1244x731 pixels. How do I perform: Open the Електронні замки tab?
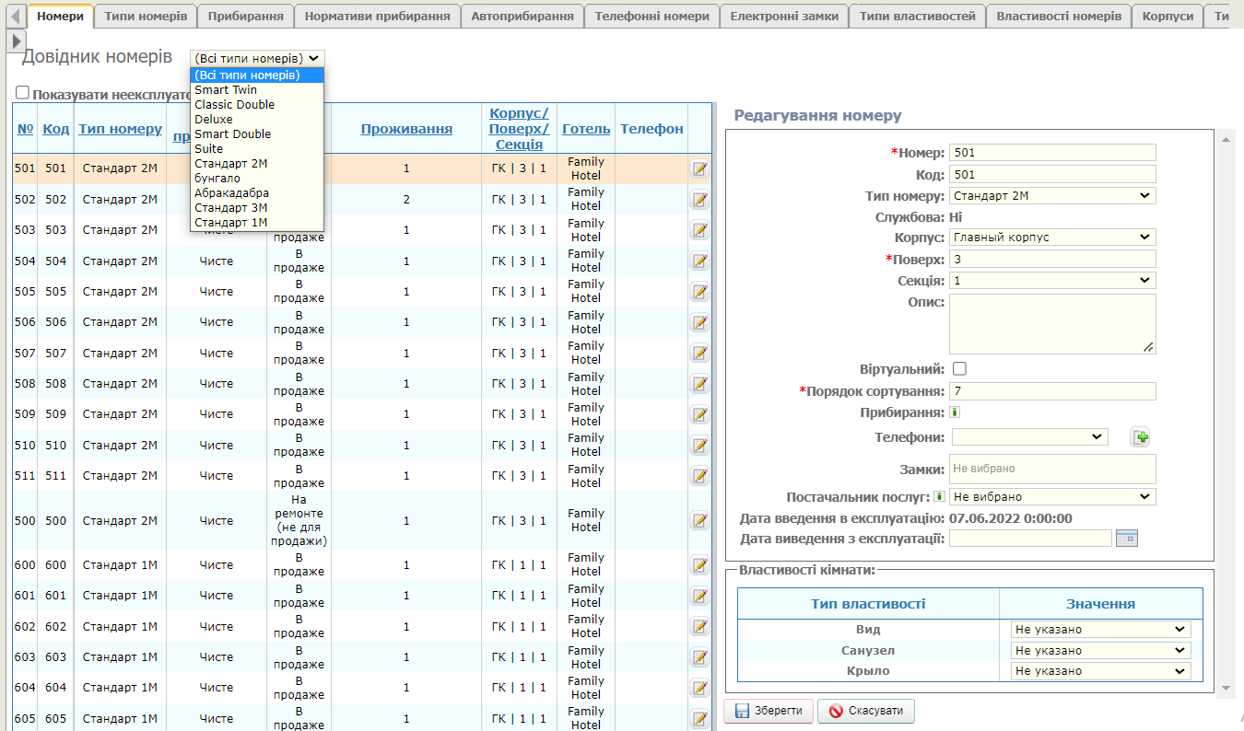[783, 17]
